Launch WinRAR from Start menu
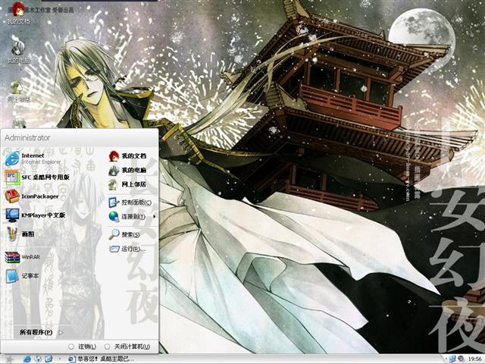 pyautogui.click(x=23, y=257)
